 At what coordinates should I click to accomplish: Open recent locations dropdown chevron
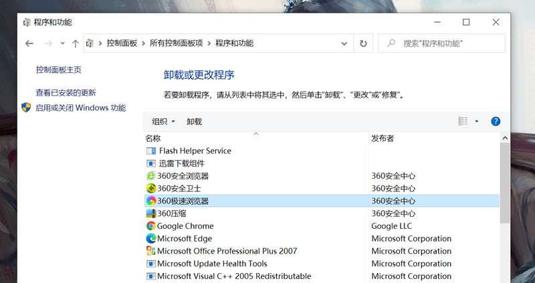click(x=62, y=43)
